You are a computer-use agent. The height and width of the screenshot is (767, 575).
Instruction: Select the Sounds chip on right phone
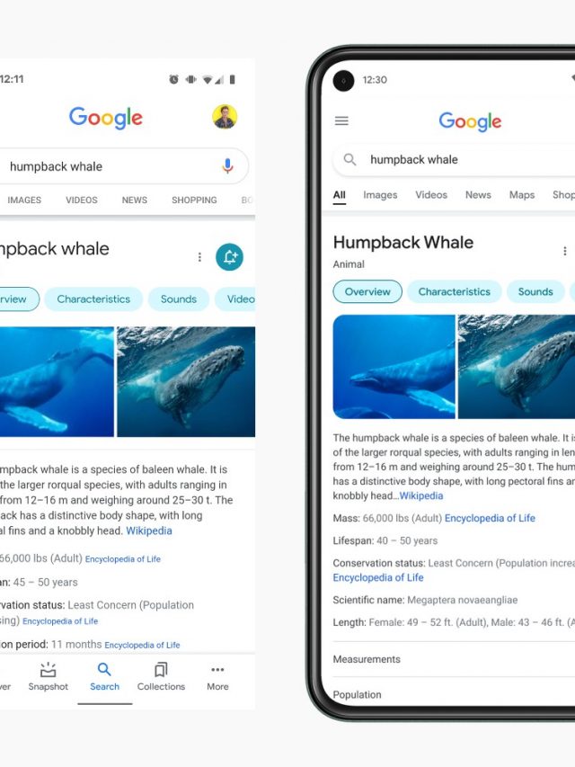coord(535,291)
